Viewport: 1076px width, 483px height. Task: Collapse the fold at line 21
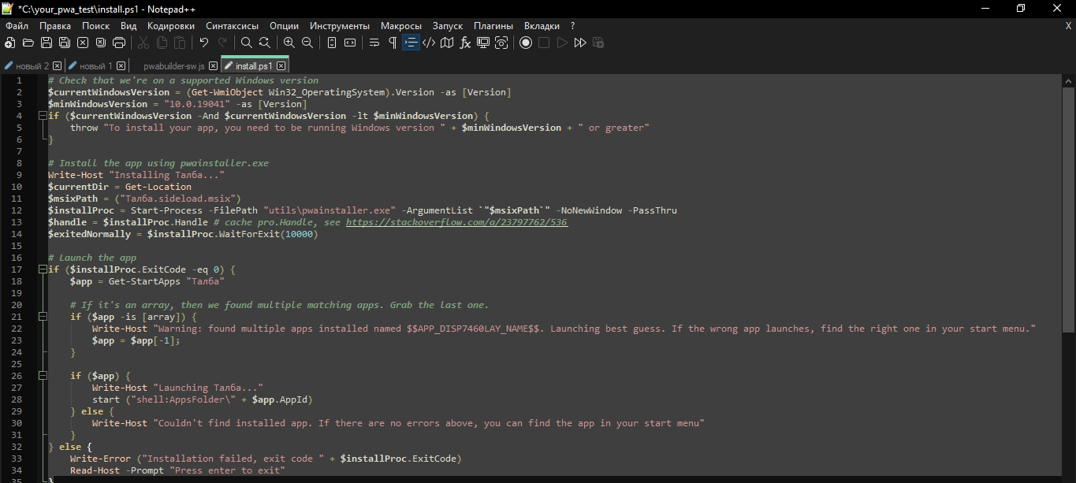point(43,317)
